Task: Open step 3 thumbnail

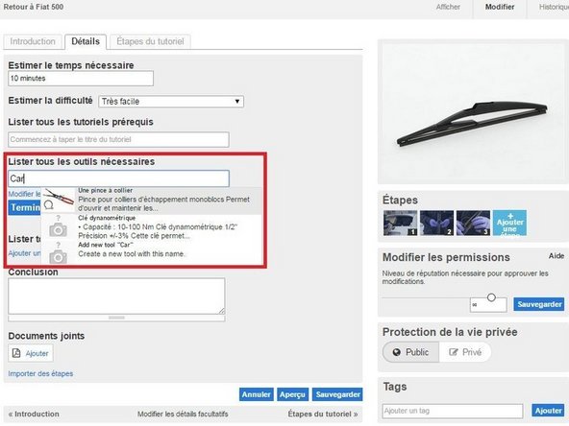Action: 473,223
